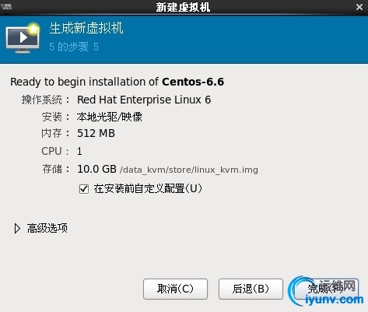The width and height of the screenshot is (368, 312).
Task: Click the 取消(C) button
Action: [x=175, y=289]
